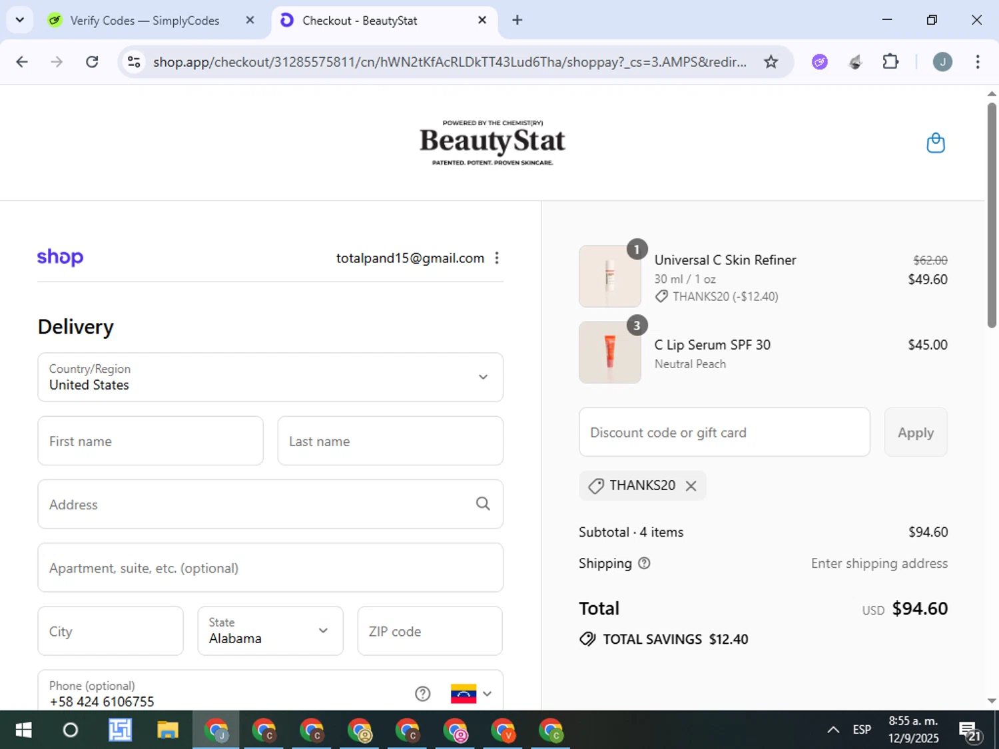Click the email totalpand15@gmail.com
This screenshot has width=999, height=749.
pos(410,258)
